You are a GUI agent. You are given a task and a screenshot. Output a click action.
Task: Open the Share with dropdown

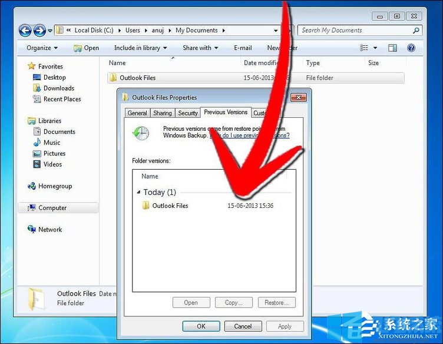click(200, 48)
